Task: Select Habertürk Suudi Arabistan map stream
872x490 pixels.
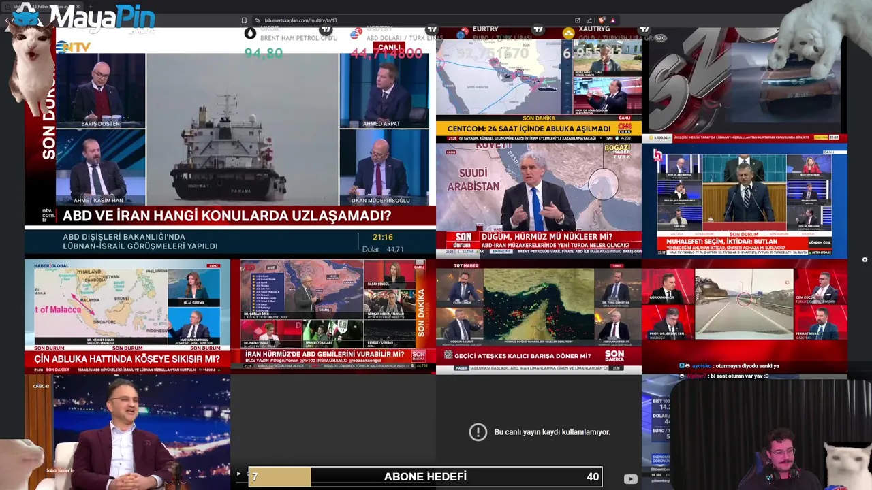Action: [539, 200]
